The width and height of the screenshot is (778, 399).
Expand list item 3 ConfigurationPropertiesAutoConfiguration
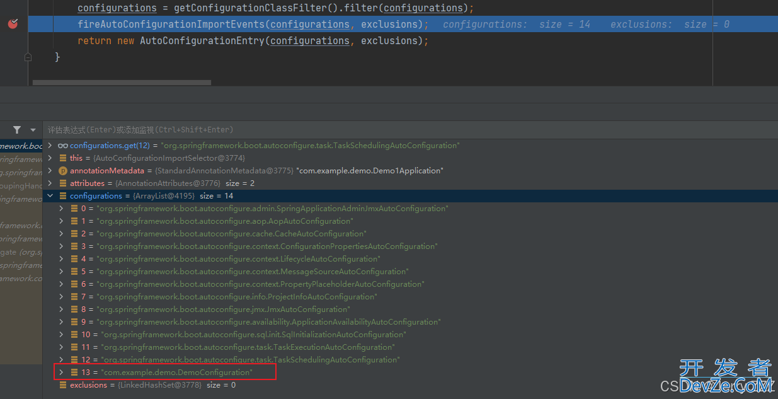(x=61, y=246)
